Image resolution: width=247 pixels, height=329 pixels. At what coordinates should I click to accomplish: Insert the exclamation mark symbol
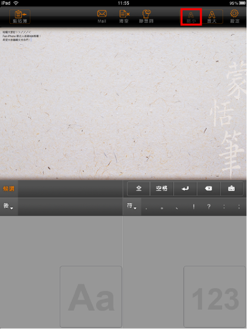193,207
